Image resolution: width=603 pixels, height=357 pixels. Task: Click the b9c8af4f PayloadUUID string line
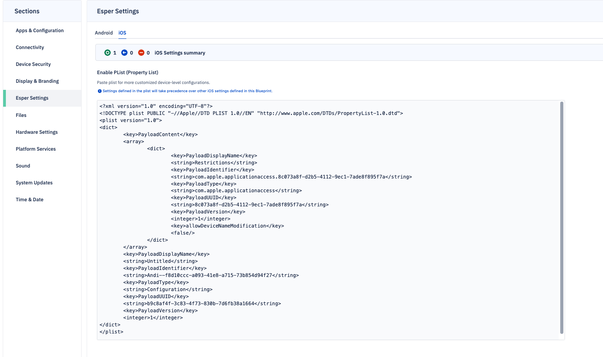(202, 304)
